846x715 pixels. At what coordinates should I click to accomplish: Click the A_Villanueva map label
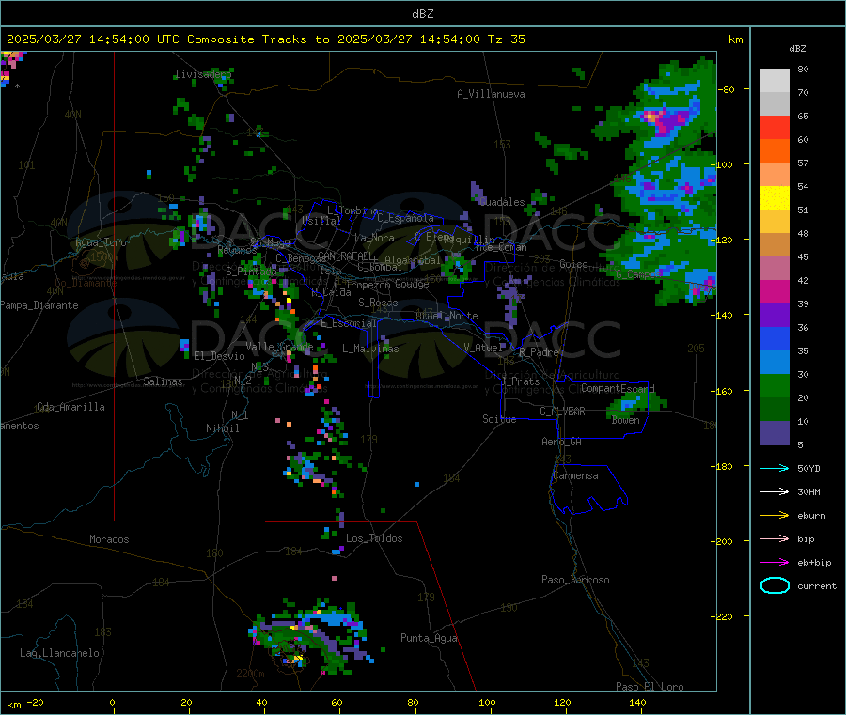[491, 94]
